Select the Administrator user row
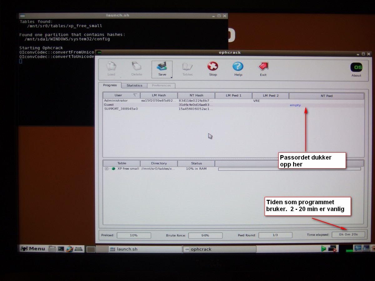This screenshot has height=281, width=375. point(233,101)
